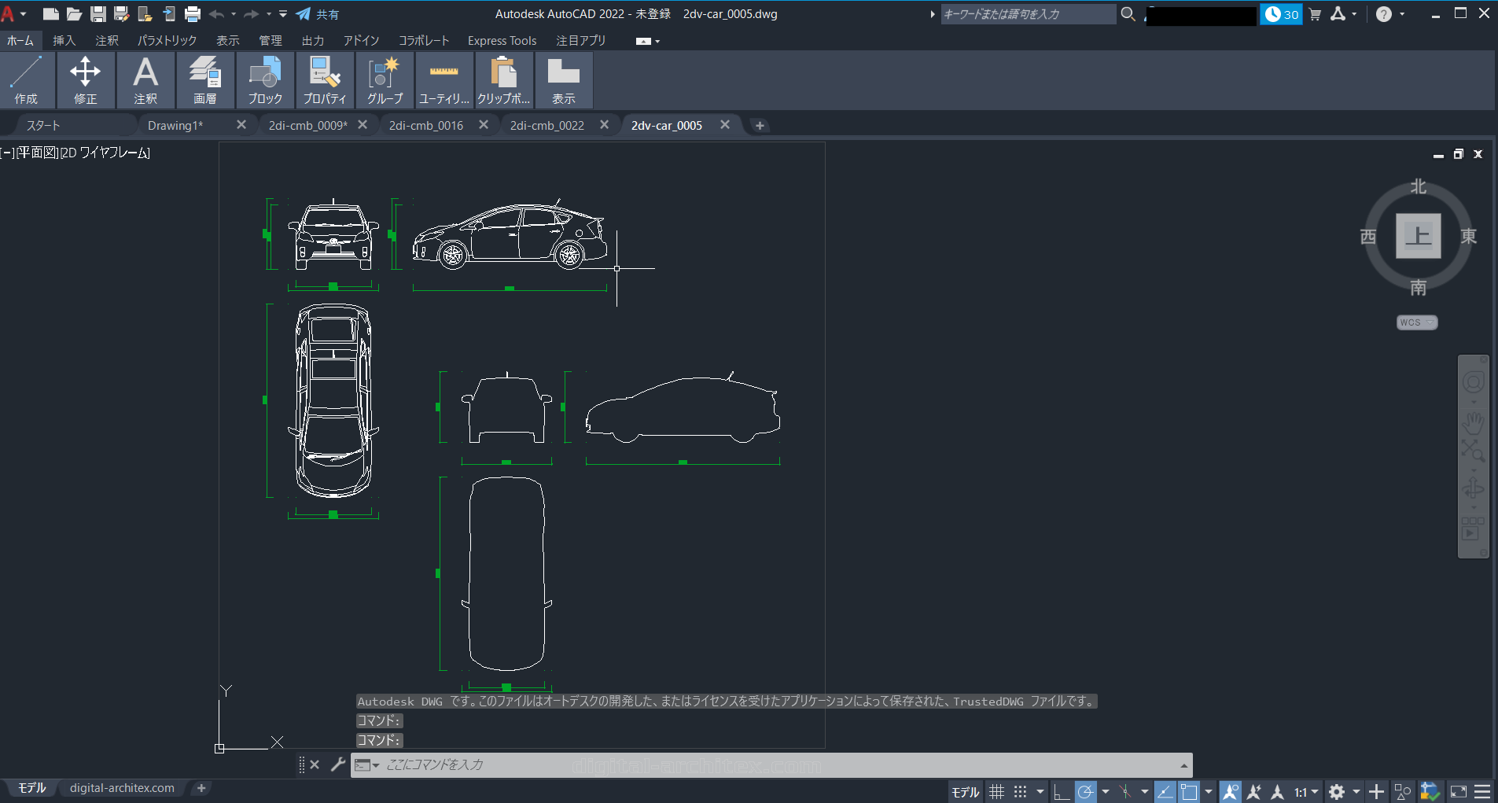Click Save to Web and Mobile icon
This screenshot has width=1498, height=803.
(x=168, y=14)
